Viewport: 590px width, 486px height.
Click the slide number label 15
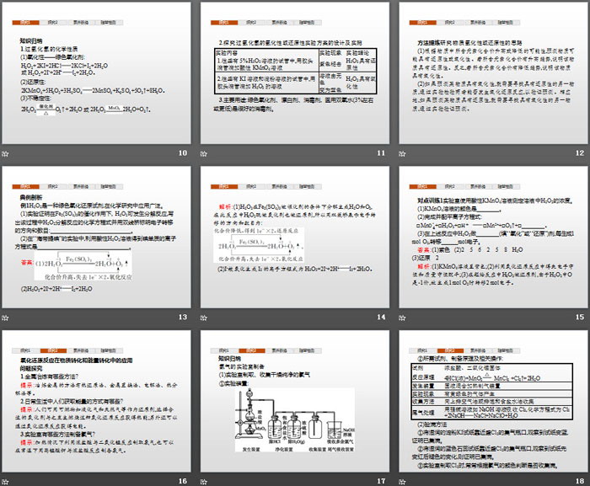coord(579,317)
